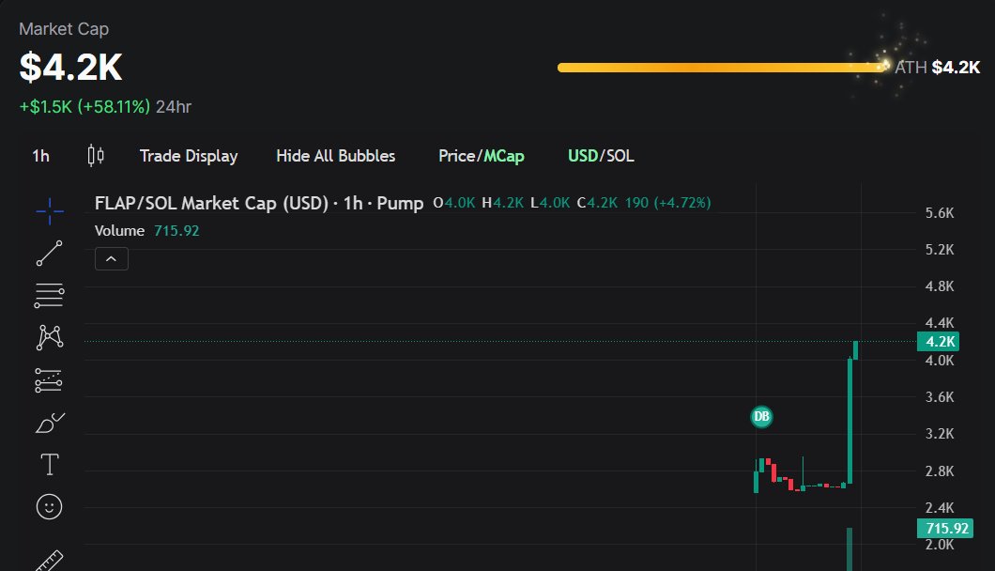Screen dimensions: 995x571
Task: Open the 1h timeframe selector
Action: [39, 156]
